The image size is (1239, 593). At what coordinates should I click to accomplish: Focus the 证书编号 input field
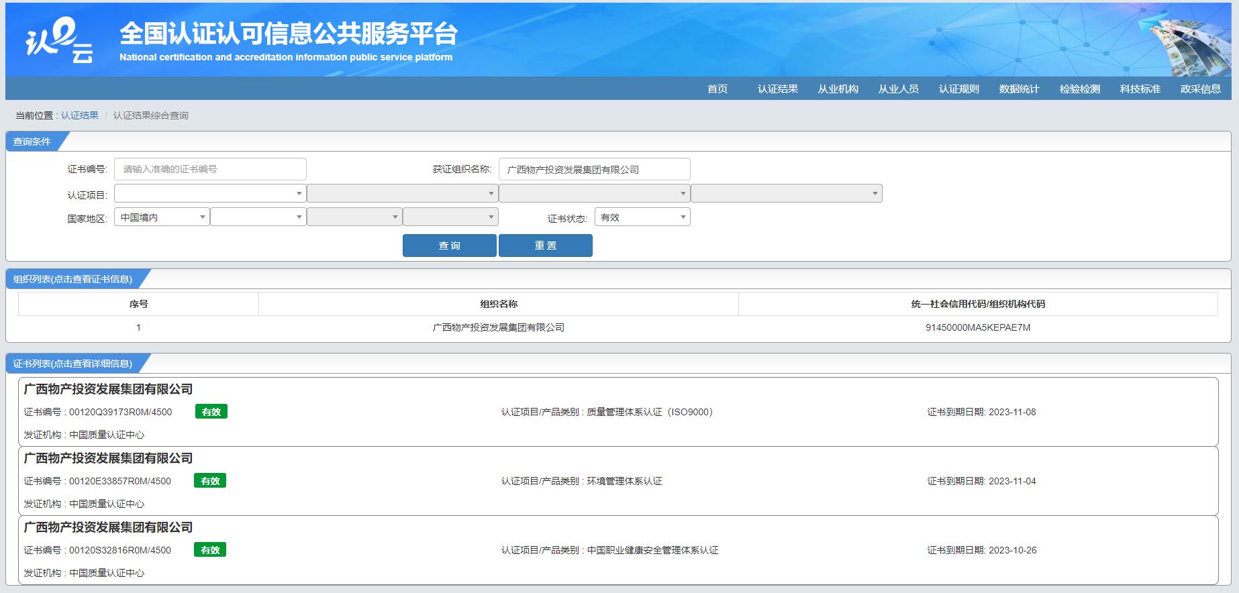[x=210, y=169]
